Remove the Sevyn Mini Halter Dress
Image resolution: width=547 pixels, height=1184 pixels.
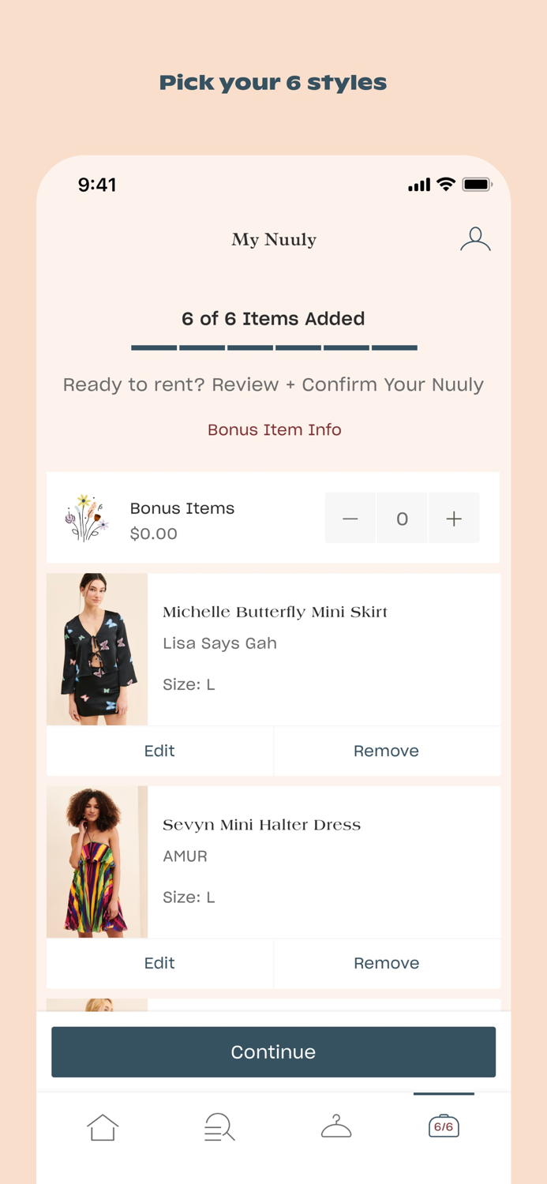click(x=386, y=963)
